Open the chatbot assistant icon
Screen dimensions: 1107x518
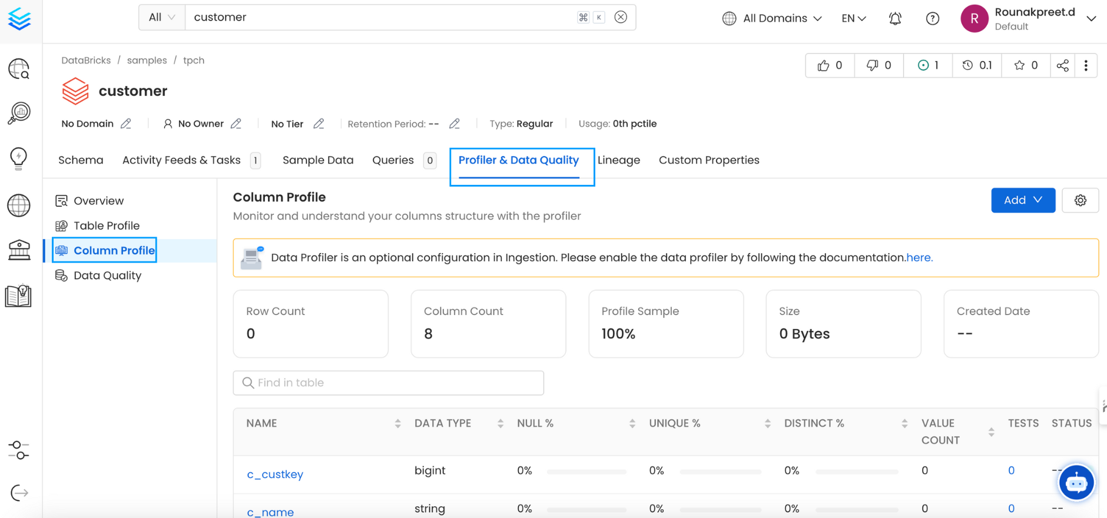(1076, 483)
